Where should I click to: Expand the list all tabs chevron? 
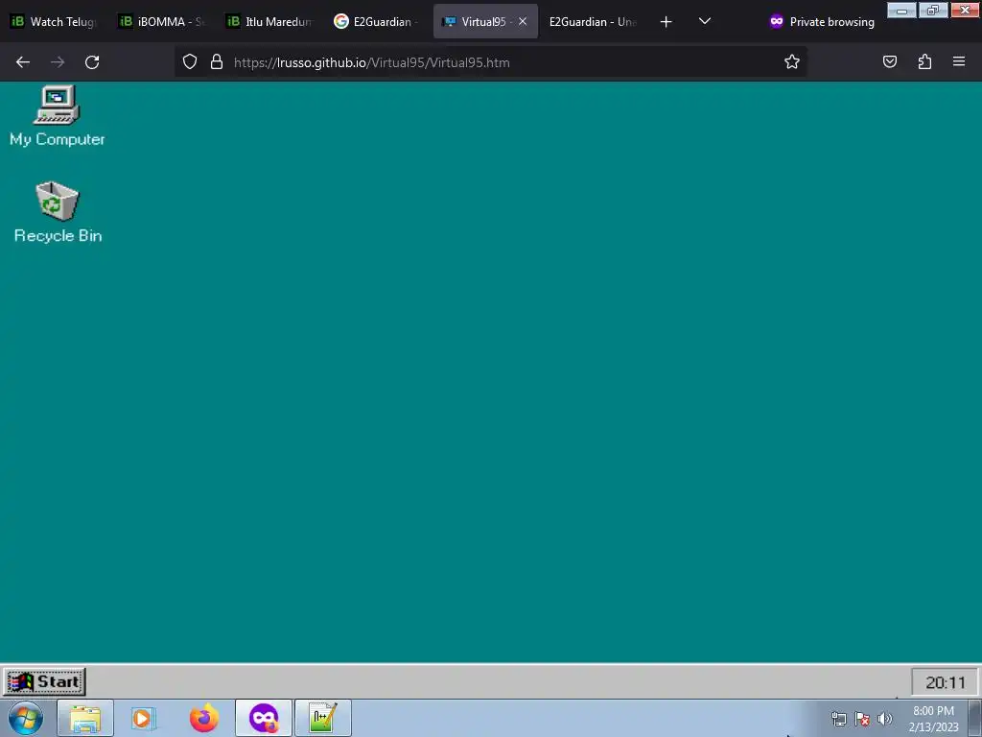(x=705, y=21)
